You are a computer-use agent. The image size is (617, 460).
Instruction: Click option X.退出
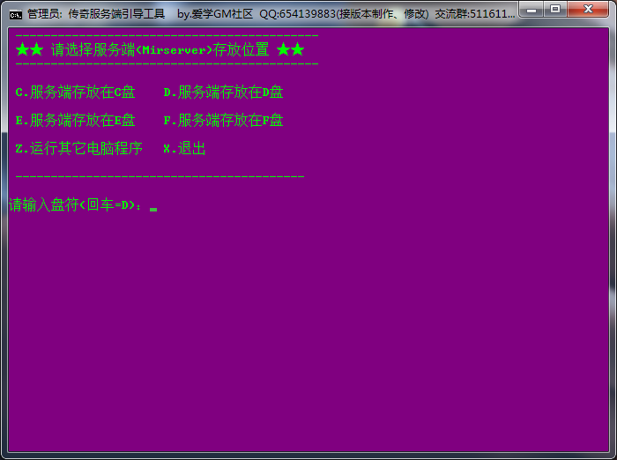click(x=184, y=149)
